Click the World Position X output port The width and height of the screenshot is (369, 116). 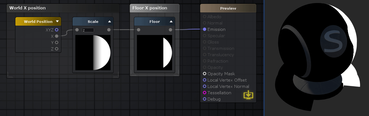(57, 36)
